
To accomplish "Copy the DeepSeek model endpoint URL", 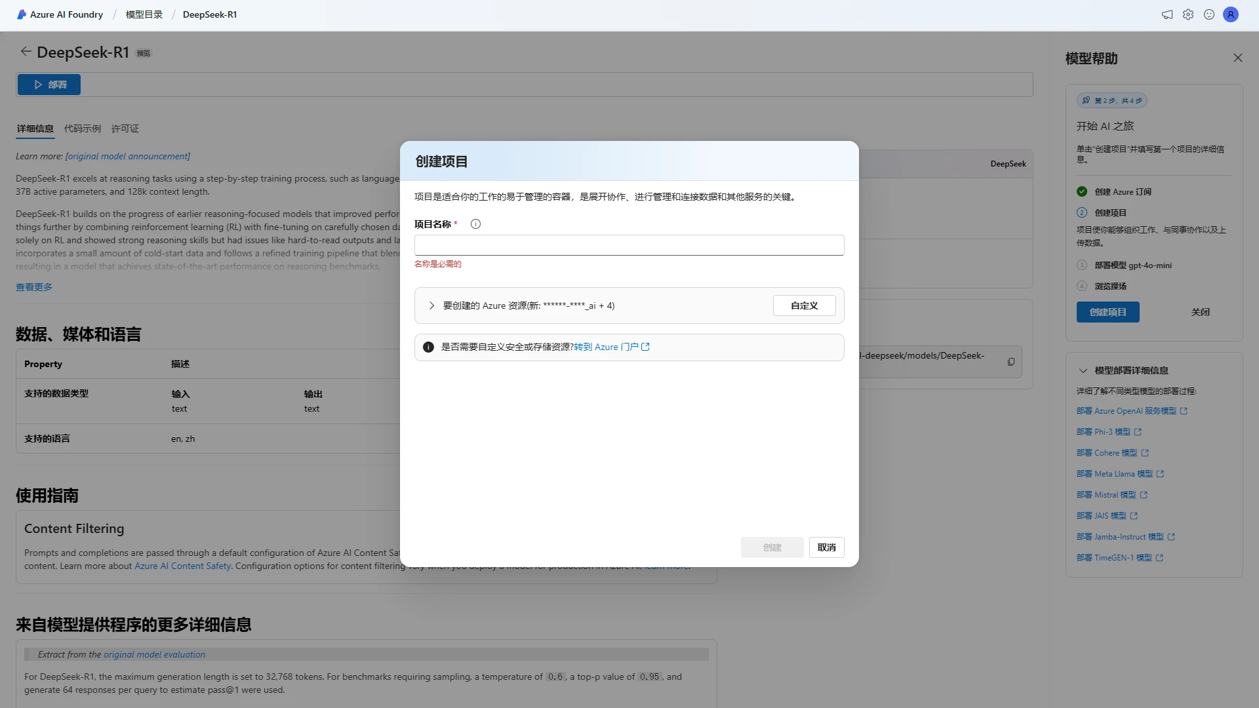I will point(1011,361).
